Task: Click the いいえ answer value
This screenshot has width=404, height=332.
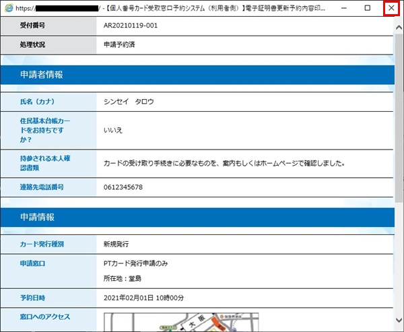Action: pos(113,130)
